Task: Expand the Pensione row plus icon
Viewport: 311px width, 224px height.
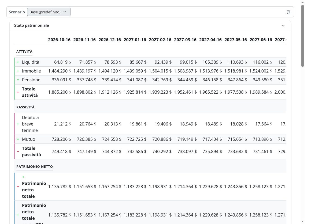Action: [x=18, y=80]
